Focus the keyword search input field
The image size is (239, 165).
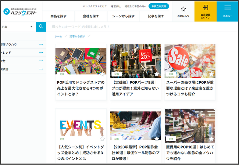click(x=142, y=27)
